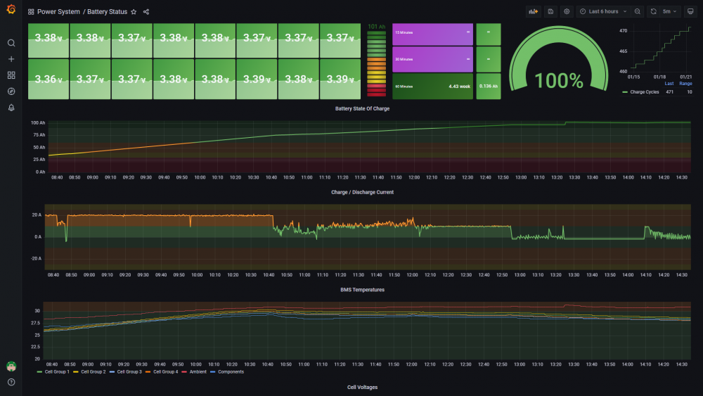Click the Add panel toolbar button

coord(533,12)
